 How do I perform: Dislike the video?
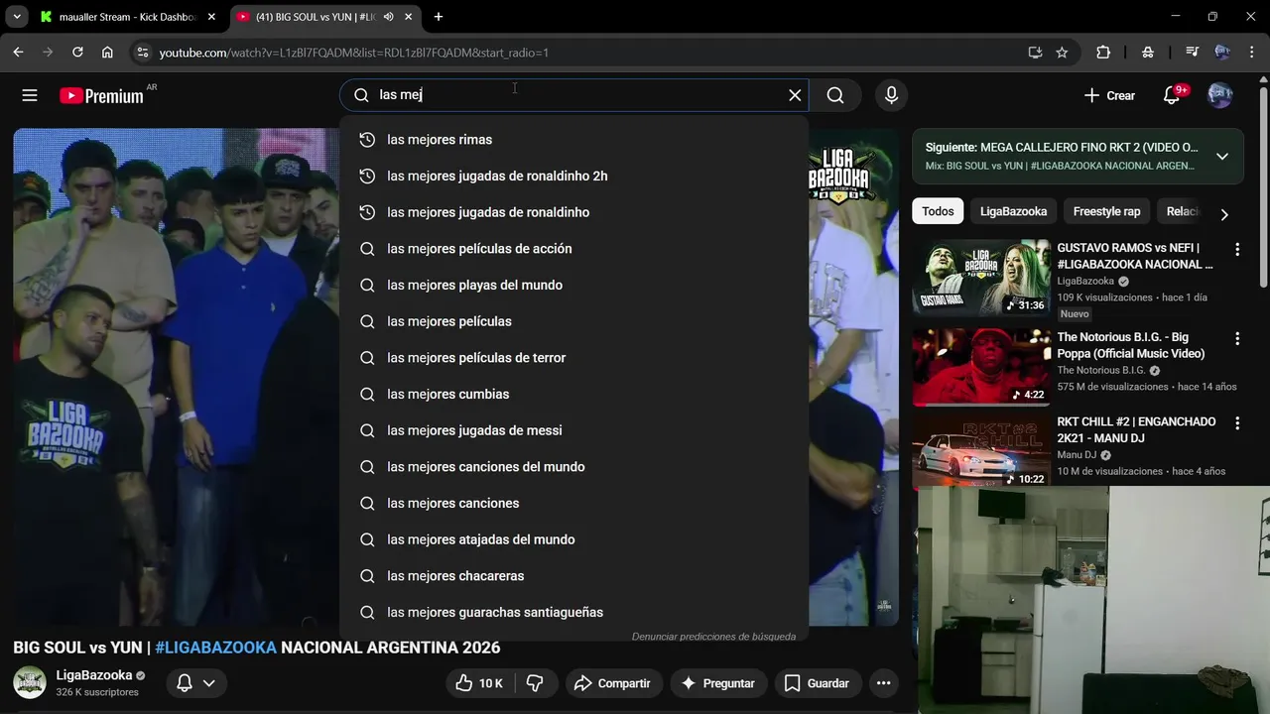(536, 683)
